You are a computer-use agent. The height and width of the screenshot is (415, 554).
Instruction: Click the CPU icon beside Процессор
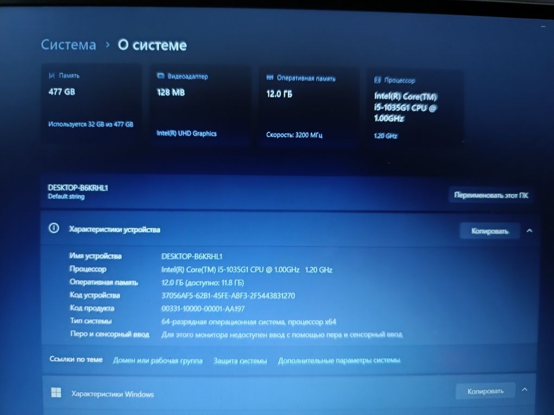[377, 80]
